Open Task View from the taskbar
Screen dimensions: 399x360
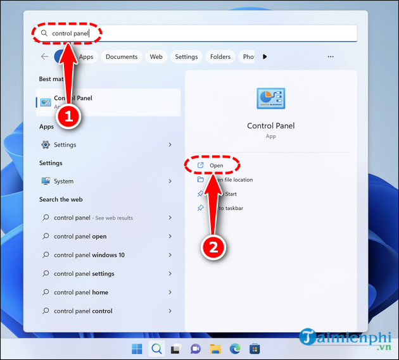(176, 349)
